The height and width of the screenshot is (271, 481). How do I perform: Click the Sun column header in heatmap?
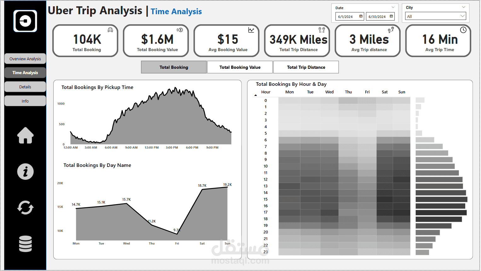pyautogui.click(x=402, y=92)
